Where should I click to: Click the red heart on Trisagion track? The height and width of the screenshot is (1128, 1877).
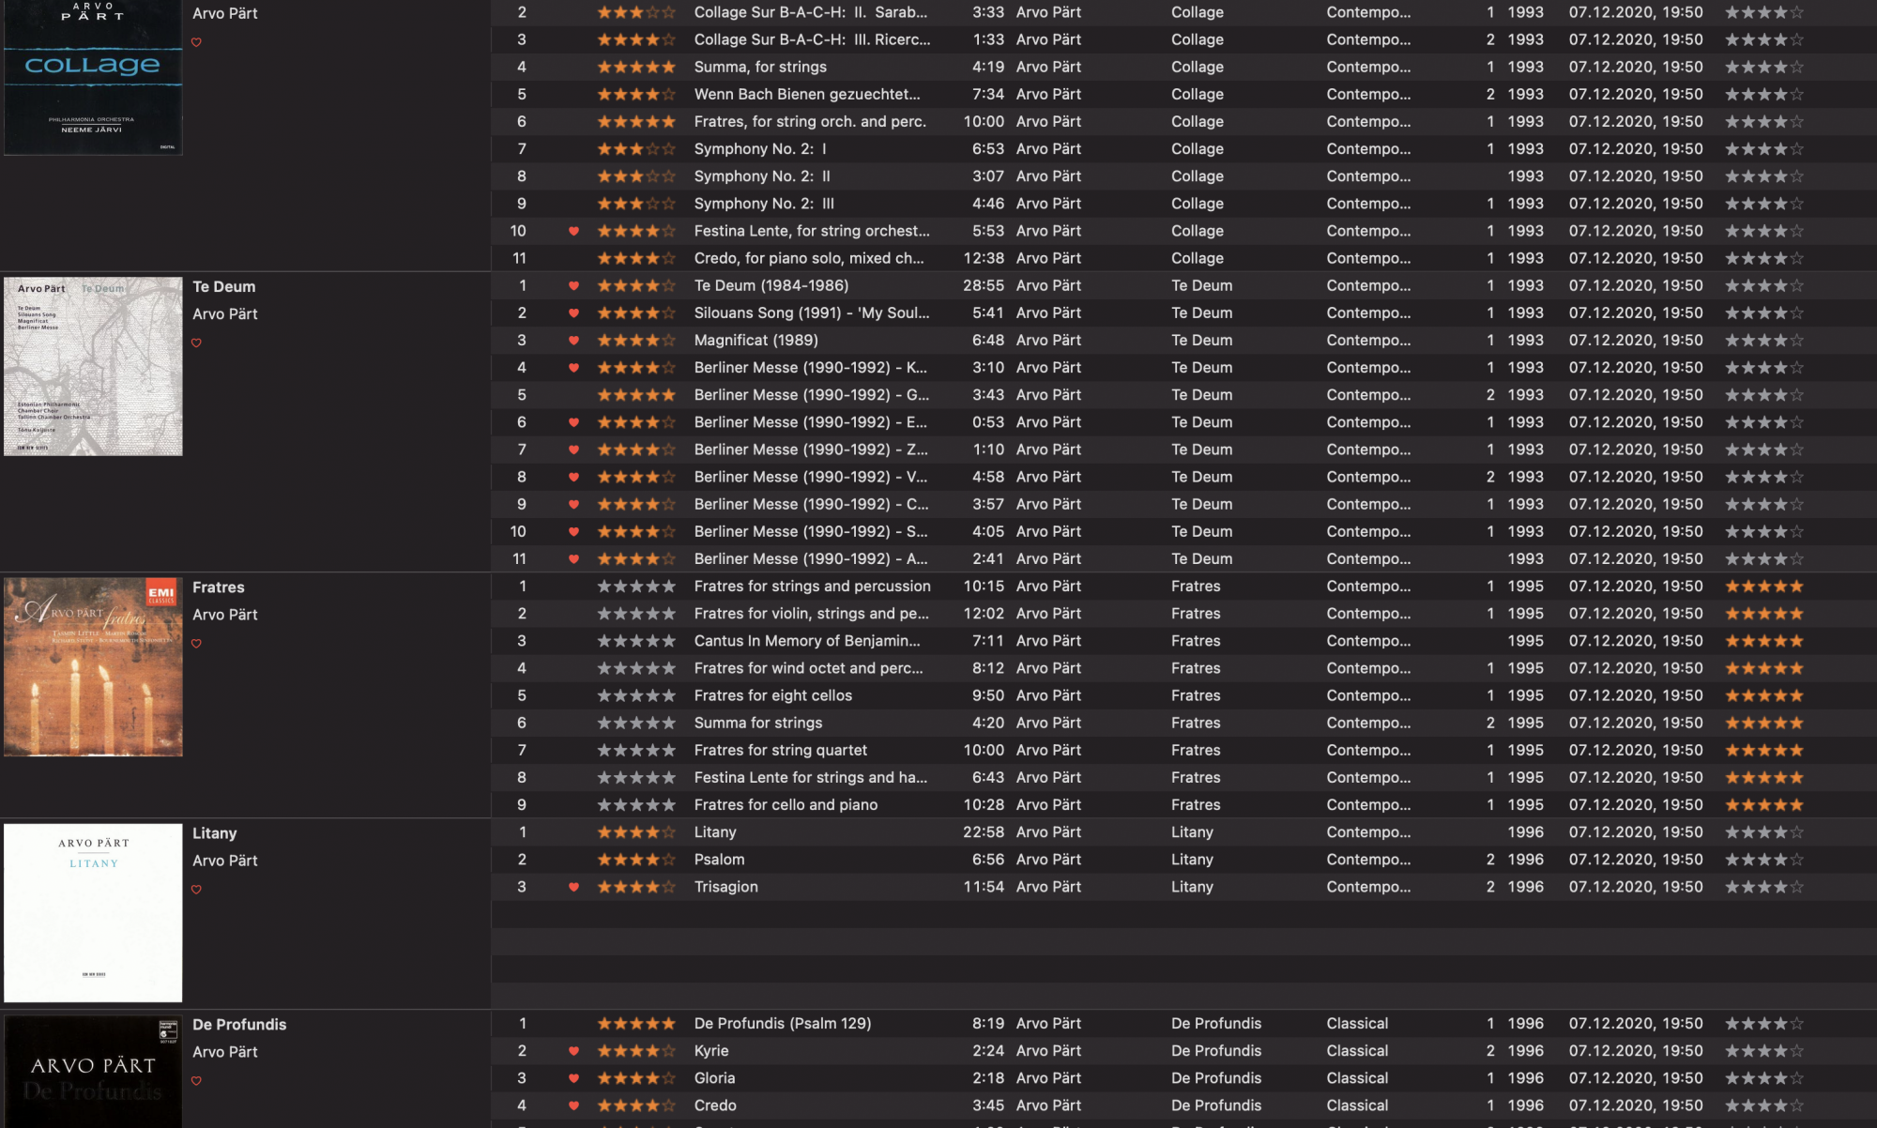573,887
